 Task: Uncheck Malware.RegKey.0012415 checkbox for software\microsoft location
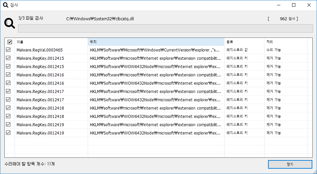(x=8, y=58)
